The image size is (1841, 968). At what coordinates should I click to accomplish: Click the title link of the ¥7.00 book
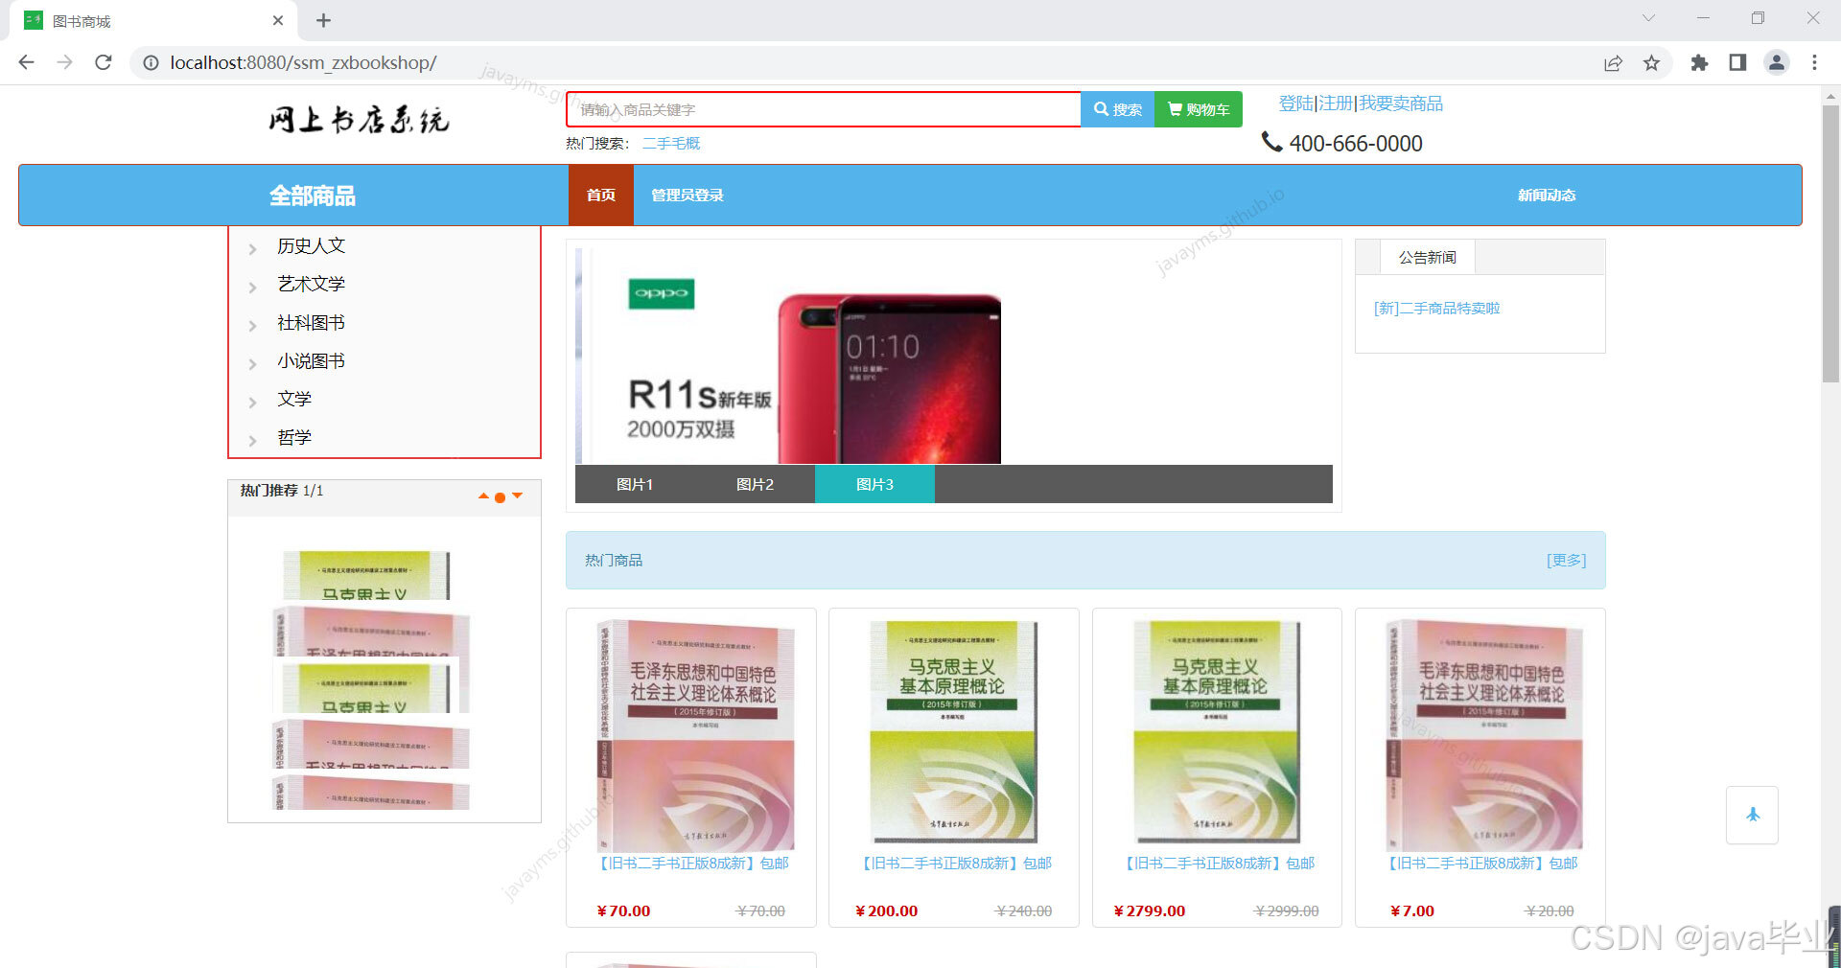(1481, 864)
